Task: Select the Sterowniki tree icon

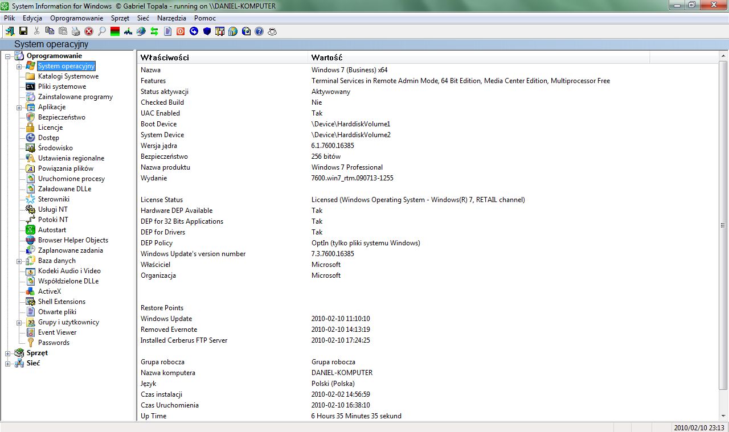Action: (x=30, y=199)
